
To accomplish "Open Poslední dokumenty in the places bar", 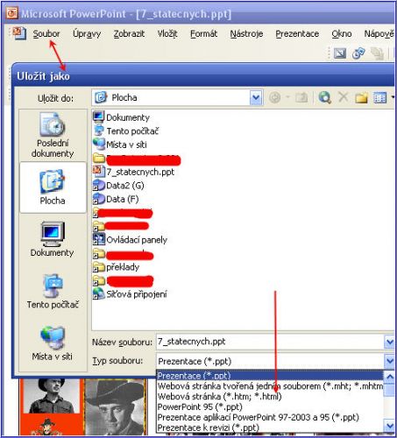I will pyautogui.click(x=53, y=136).
